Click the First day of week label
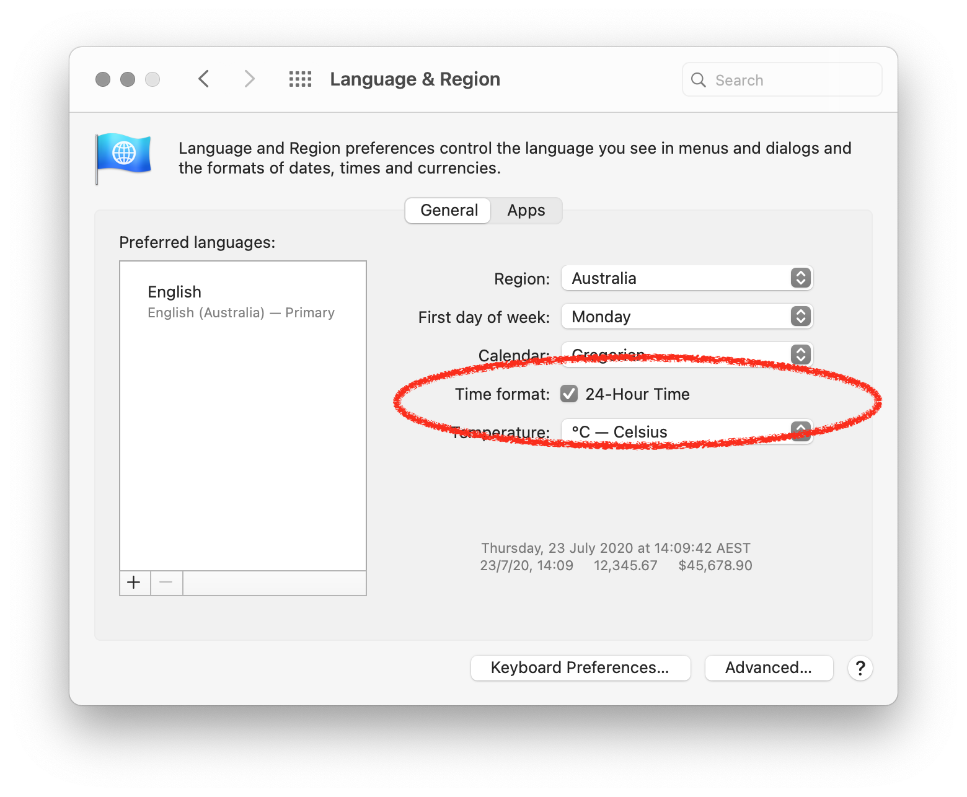 pos(484,317)
